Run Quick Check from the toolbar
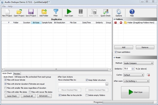The height and width of the screenshot is (105, 158). 106,13
